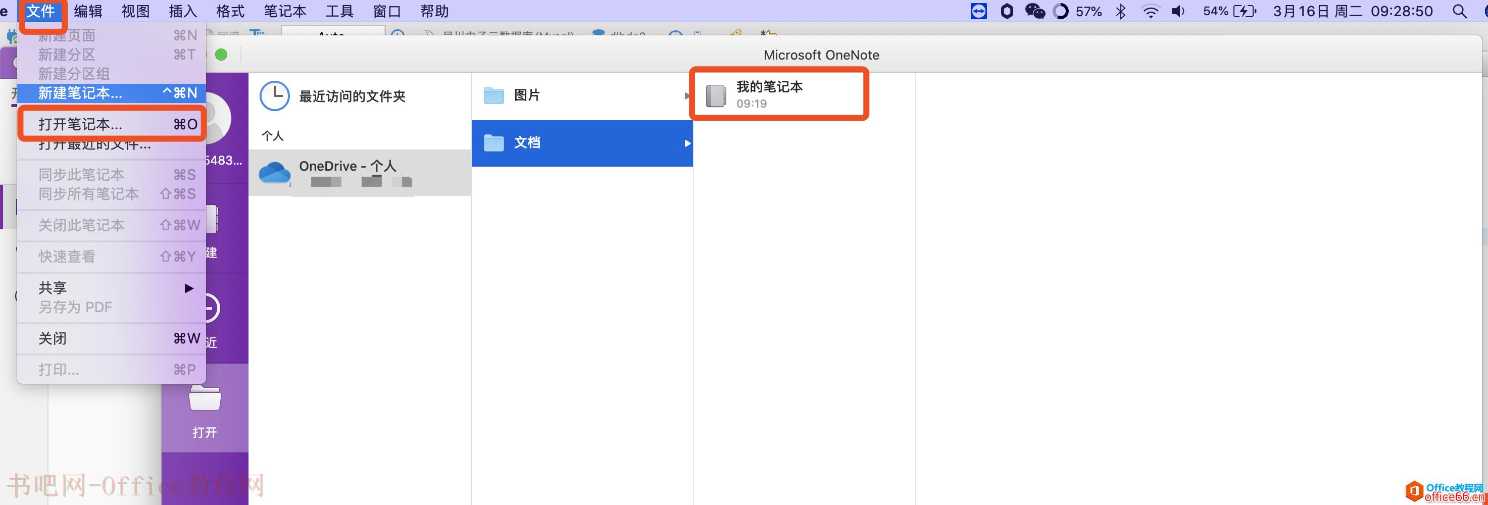The width and height of the screenshot is (1488, 505).
Task: Select the 文档 folder row
Action: click(582, 143)
